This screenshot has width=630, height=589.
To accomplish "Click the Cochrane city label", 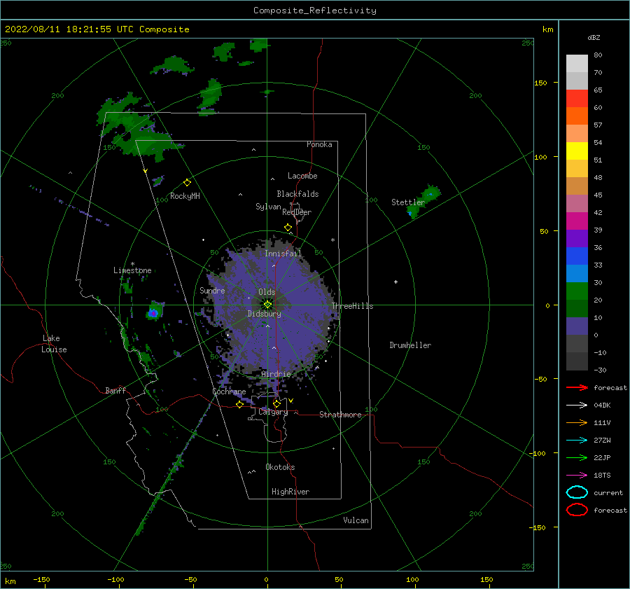I will (x=229, y=391).
